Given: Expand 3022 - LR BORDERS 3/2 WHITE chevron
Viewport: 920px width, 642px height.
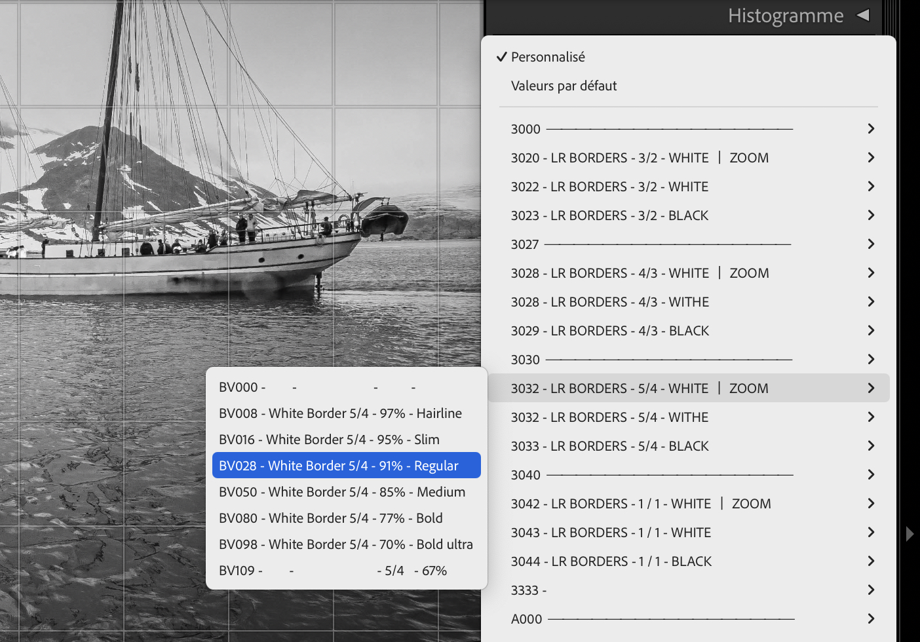Looking at the screenshot, I should (x=871, y=187).
